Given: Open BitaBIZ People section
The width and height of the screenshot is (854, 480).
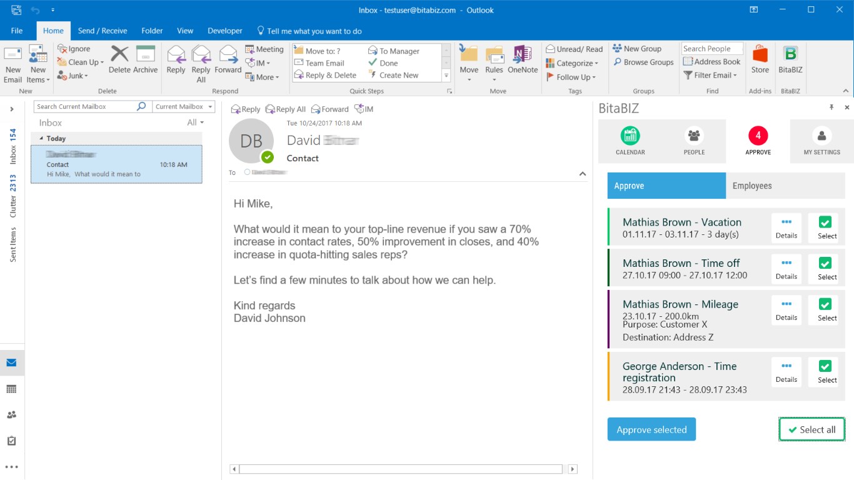Looking at the screenshot, I should [x=694, y=141].
